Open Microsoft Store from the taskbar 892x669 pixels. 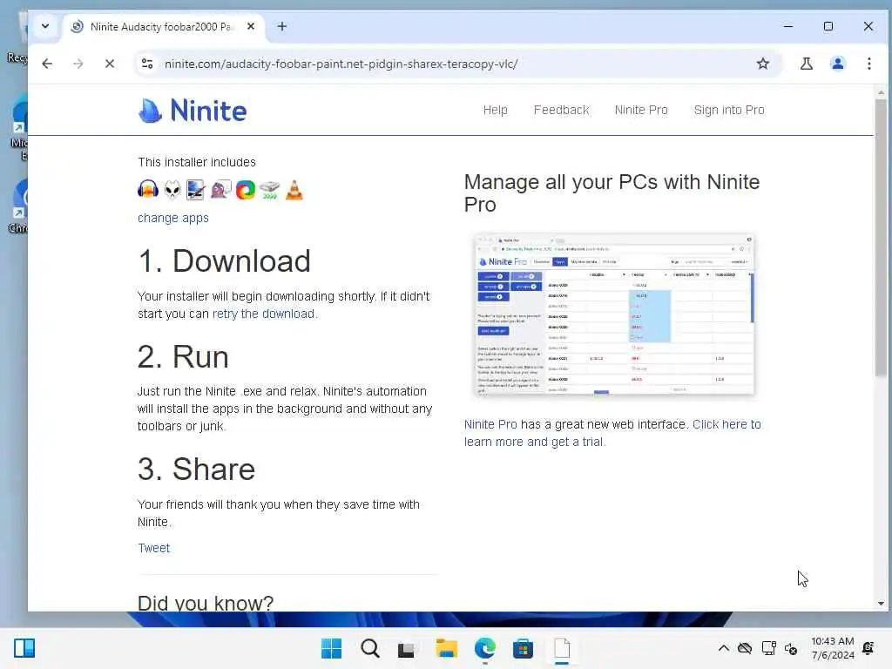523,648
